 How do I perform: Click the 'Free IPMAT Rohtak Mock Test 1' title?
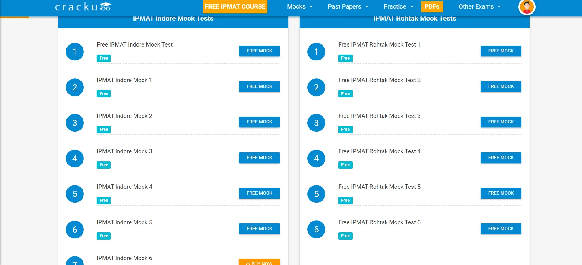pyautogui.click(x=379, y=45)
